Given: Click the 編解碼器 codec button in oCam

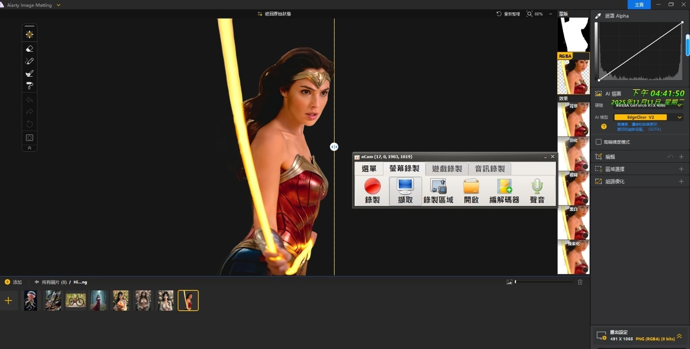Looking at the screenshot, I should tap(504, 191).
